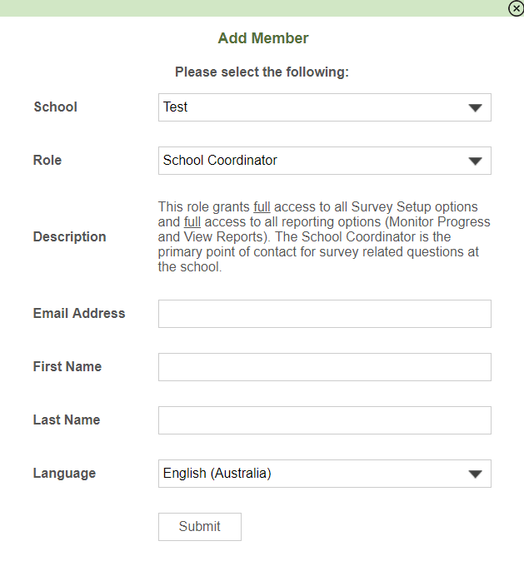Click the Role field label
This screenshot has height=566, width=524.
coord(47,160)
